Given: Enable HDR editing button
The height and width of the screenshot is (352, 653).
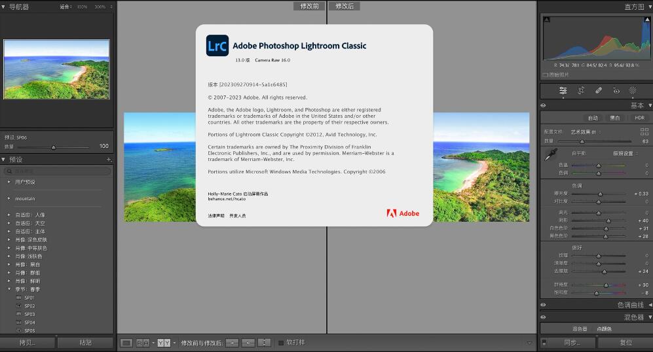Looking at the screenshot, I should tap(640, 118).
